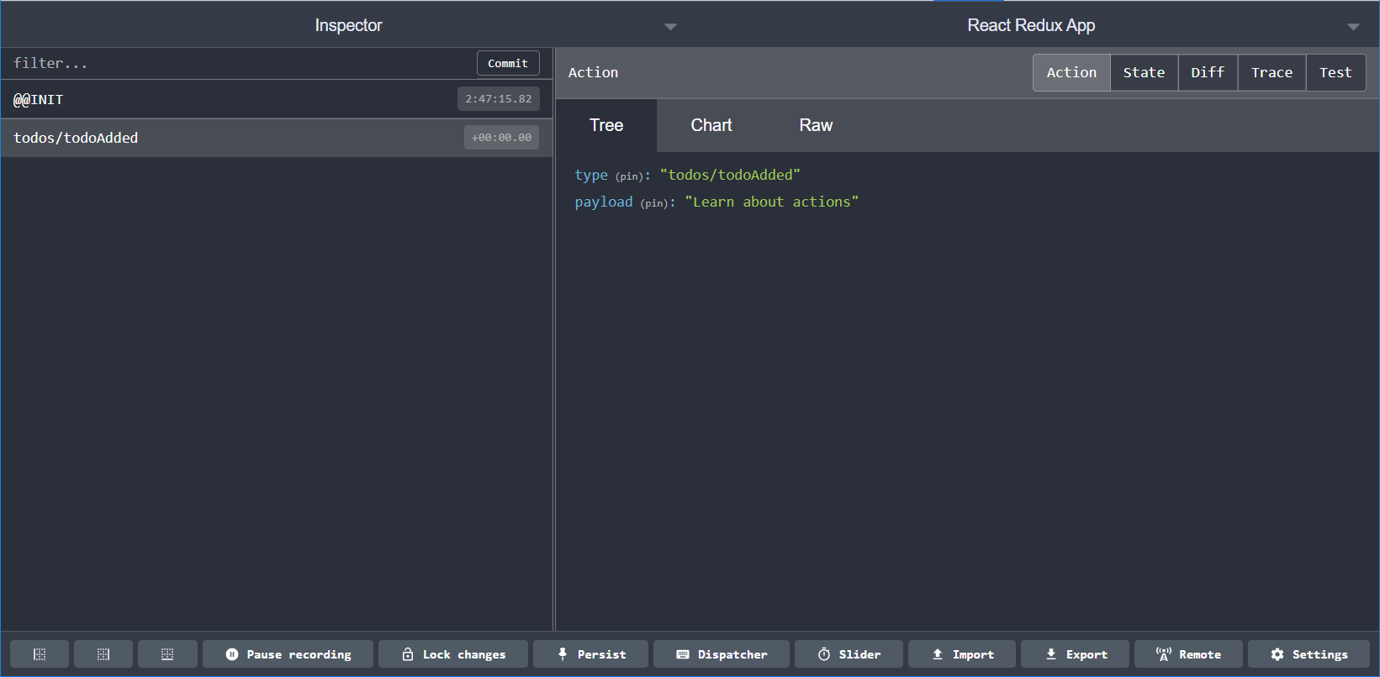
Task: Toggle Lock changes
Action: point(453,654)
